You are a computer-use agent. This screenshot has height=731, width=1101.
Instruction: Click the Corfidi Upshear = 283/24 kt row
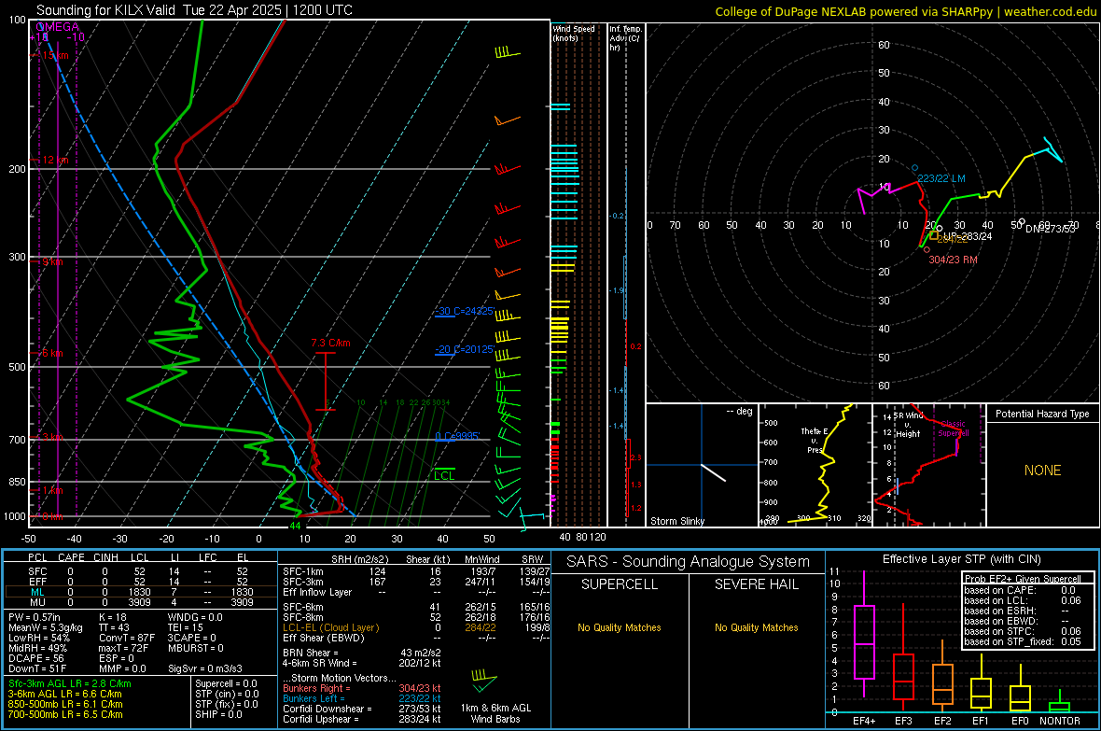point(362,719)
